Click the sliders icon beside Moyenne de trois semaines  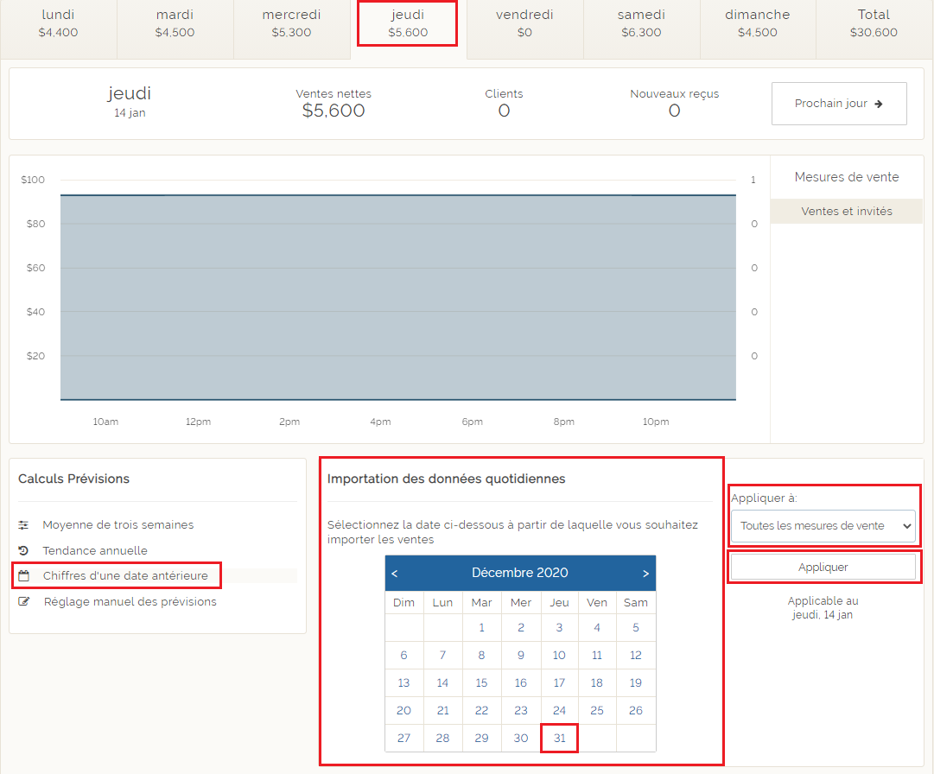coord(24,524)
